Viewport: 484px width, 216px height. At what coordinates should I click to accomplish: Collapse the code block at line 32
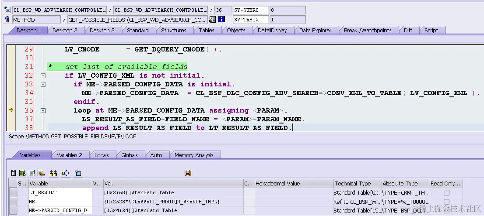[43, 75]
